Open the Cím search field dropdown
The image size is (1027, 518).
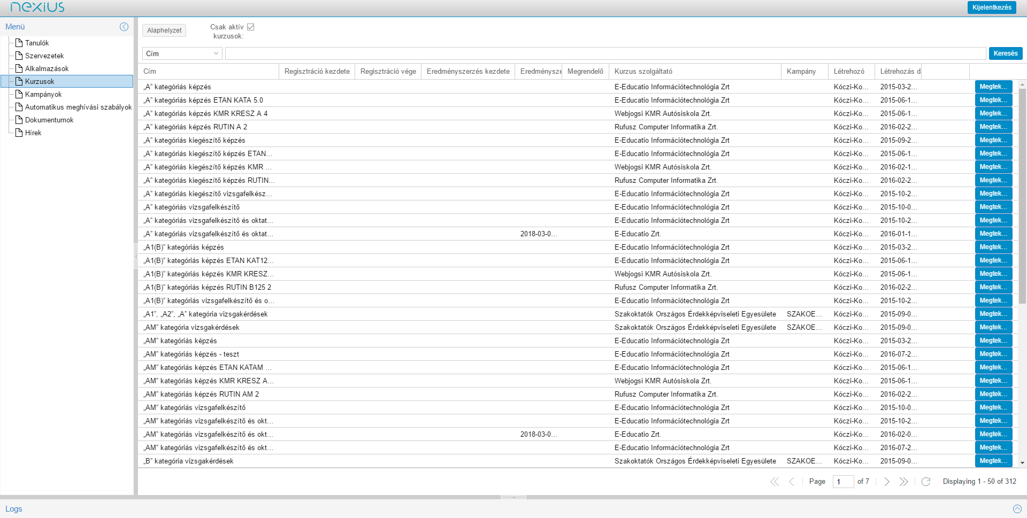click(216, 53)
